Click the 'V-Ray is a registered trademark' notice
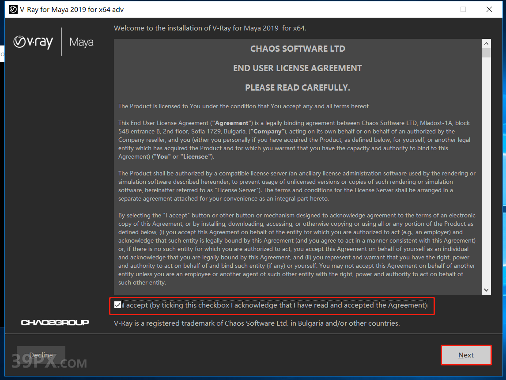This screenshot has width=506, height=380. (x=257, y=323)
